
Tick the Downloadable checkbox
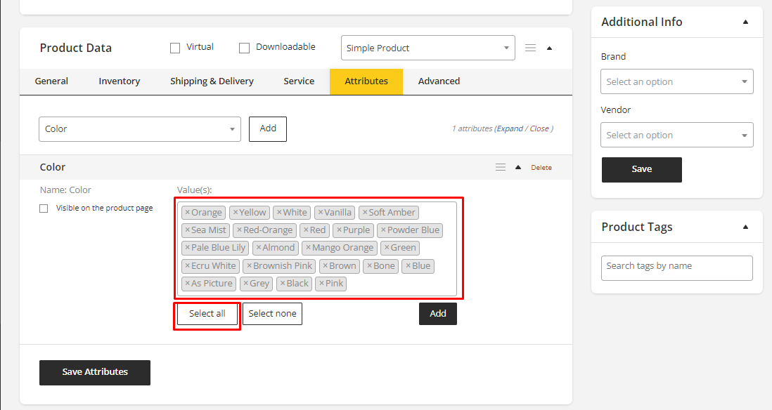245,48
